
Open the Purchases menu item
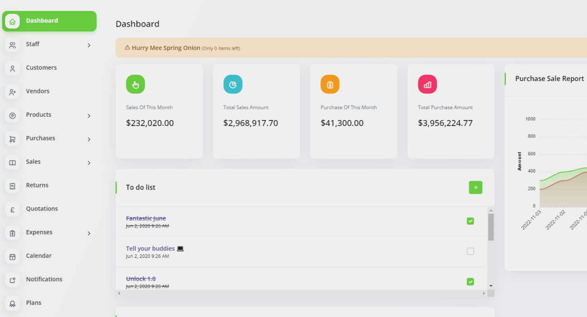40,138
